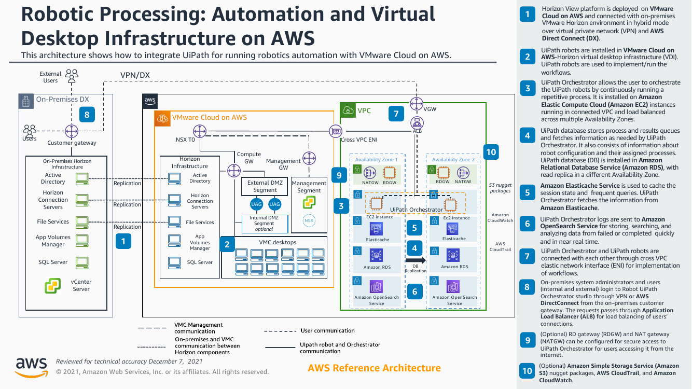
Task: Click Amazon RDS icon in Availability Zone 1
Action: (x=377, y=256)
